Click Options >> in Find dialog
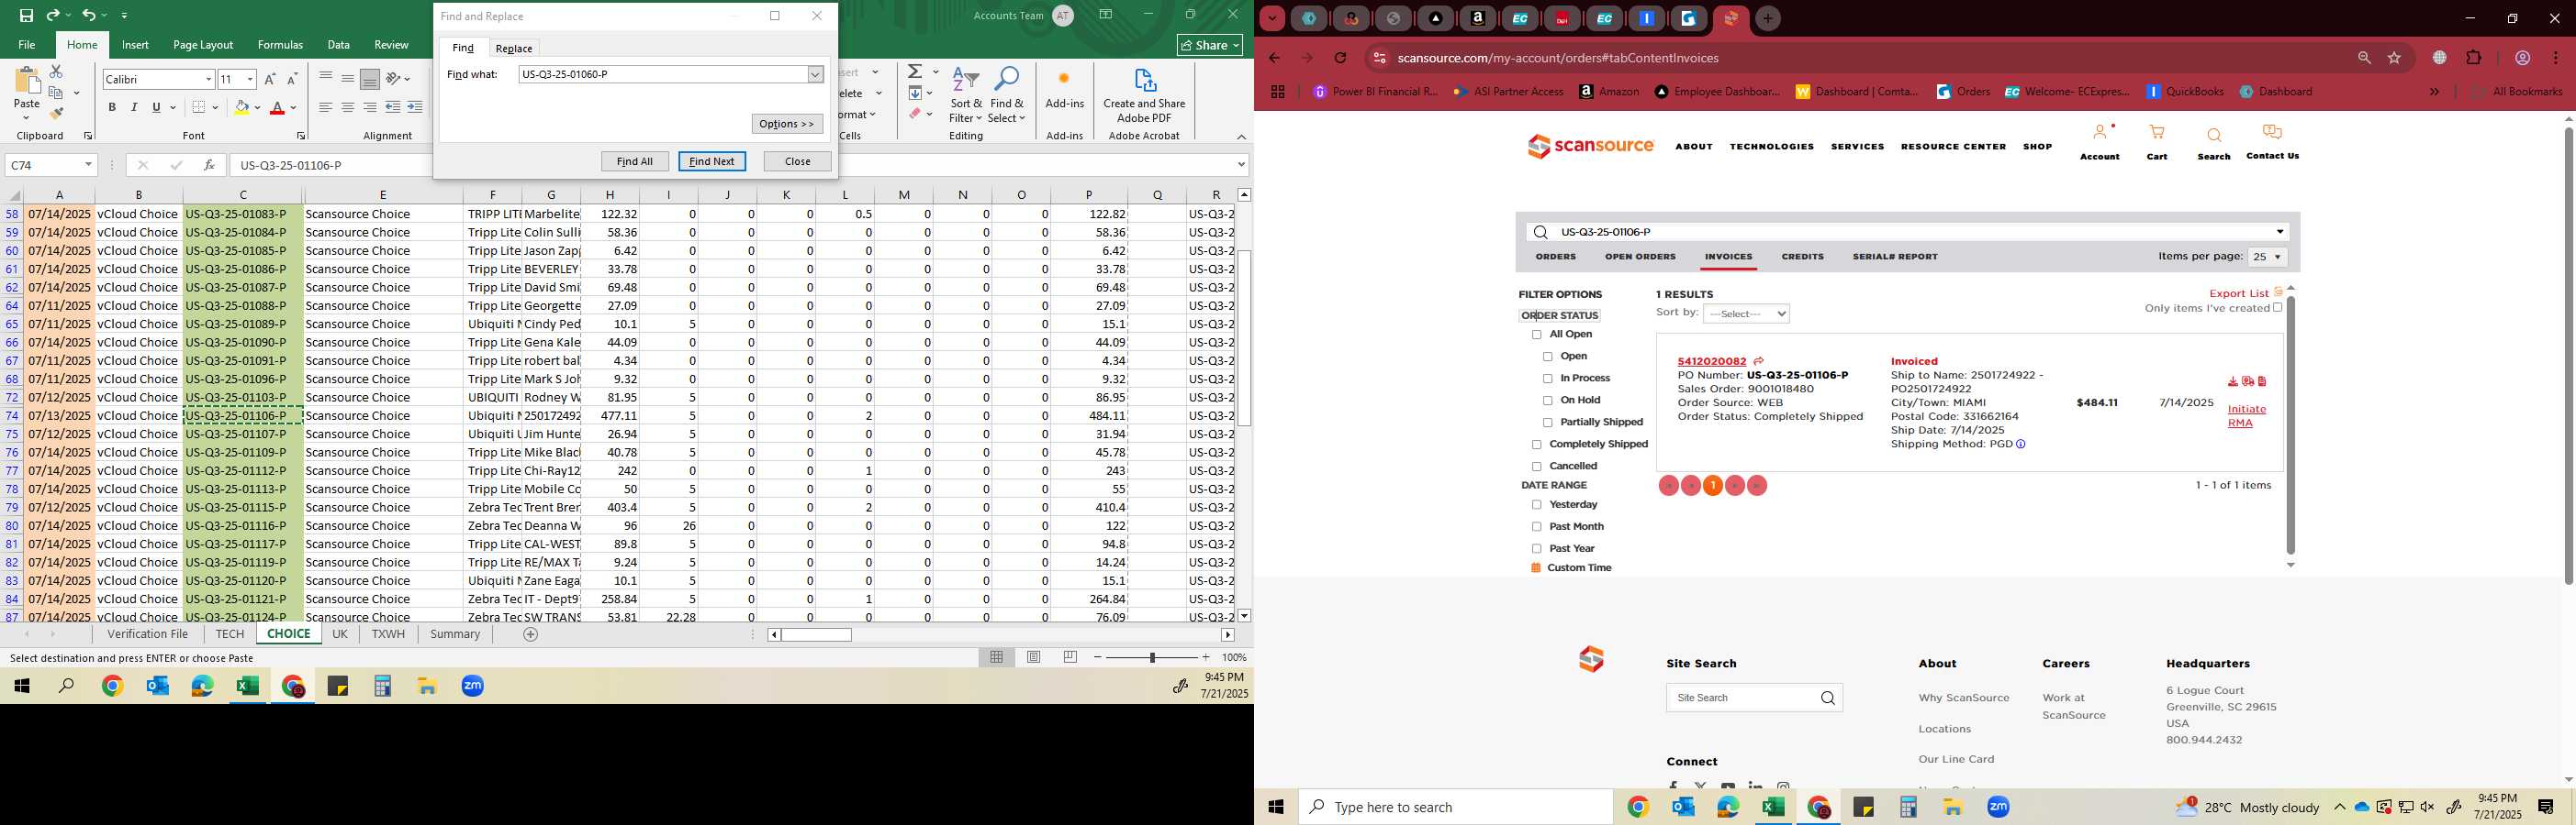2576x825 pixels. (x=787, y=124)
